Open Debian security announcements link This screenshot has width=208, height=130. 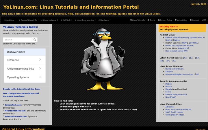(168, 84)
